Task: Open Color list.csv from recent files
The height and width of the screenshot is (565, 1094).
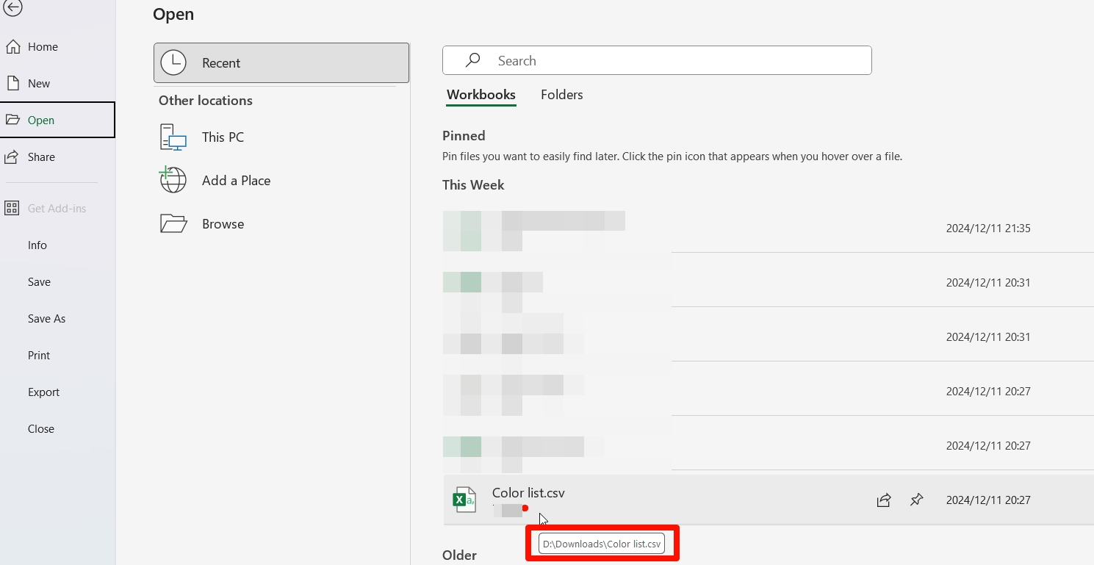Action: [769, 500]
